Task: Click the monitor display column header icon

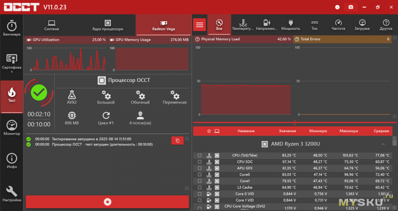Action: 217,131
